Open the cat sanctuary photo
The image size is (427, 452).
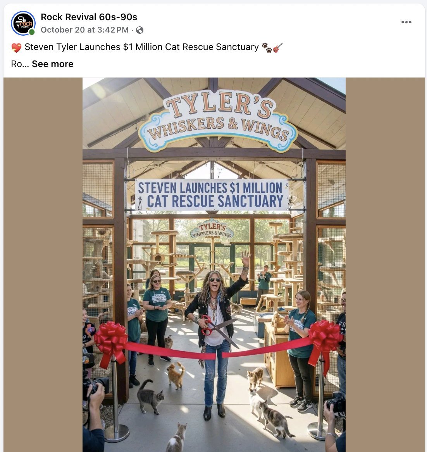coord(214,265)
